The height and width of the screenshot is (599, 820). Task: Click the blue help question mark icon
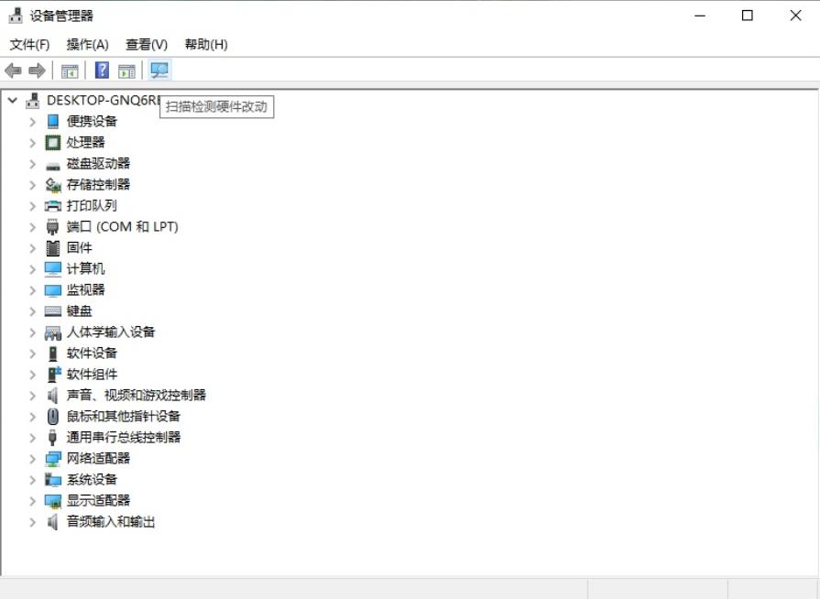pos(102,70)
